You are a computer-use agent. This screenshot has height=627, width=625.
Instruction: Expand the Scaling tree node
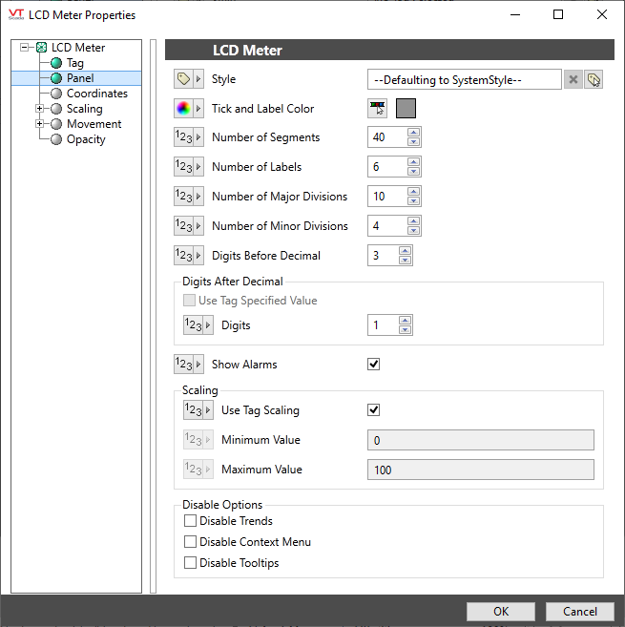(39, 109)
